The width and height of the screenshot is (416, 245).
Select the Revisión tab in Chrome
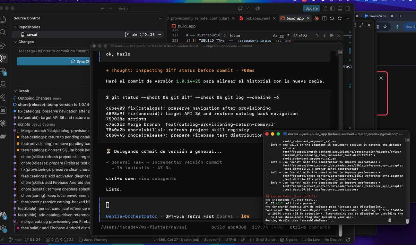(378, 16)
